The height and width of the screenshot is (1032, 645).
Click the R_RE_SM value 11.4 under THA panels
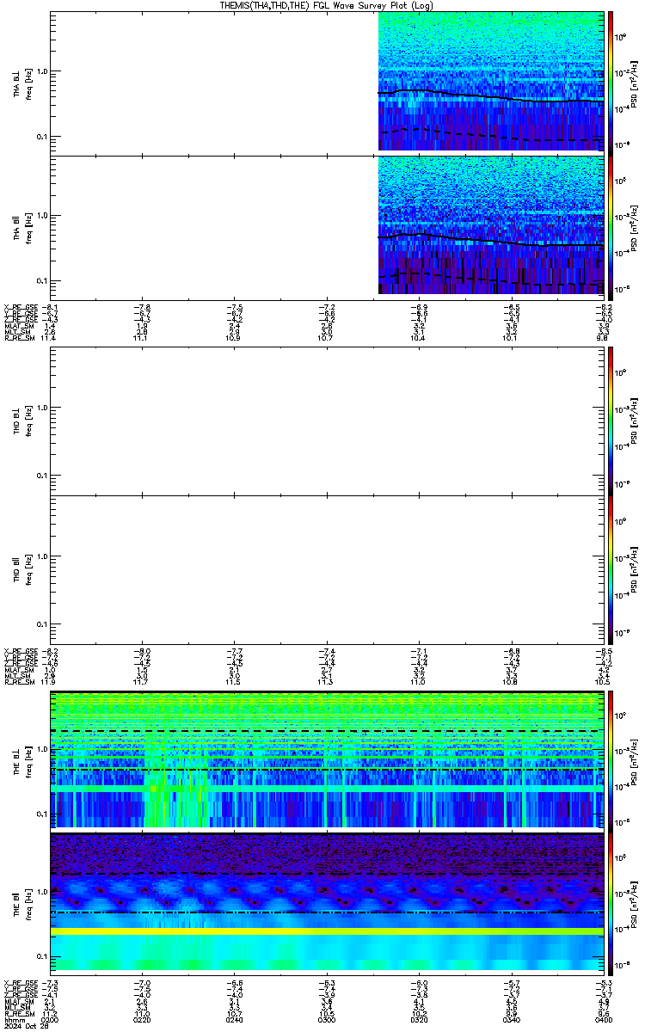click(50, 339)
